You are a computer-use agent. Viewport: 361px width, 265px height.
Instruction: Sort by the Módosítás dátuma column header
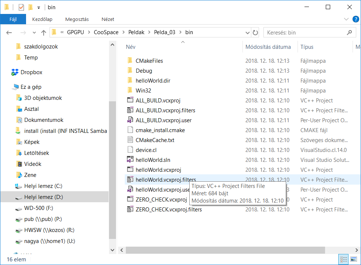(268, 47)
